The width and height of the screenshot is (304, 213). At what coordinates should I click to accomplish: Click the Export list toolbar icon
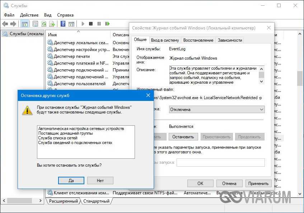pyautogui.click(x=52, y=24)
